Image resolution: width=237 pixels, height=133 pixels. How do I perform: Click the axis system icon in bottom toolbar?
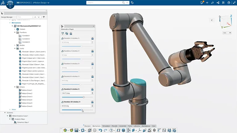139,130
